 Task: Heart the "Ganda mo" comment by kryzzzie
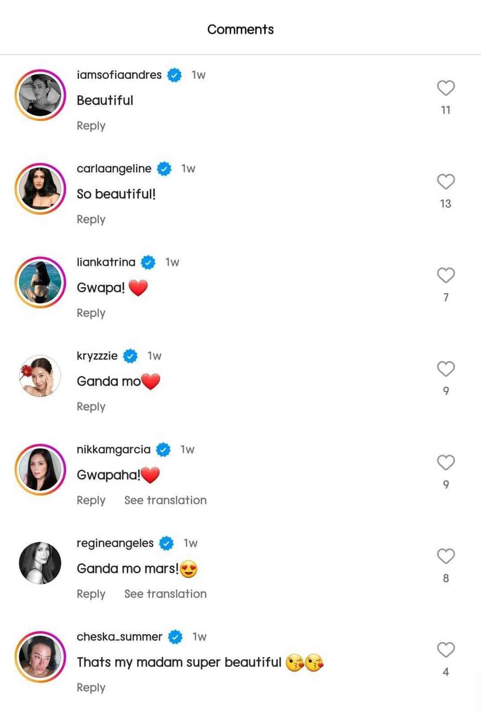[446, 369]
